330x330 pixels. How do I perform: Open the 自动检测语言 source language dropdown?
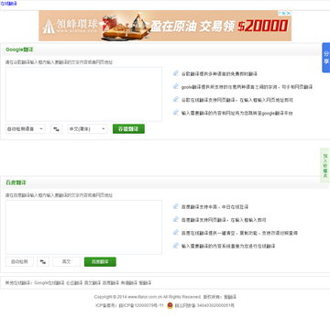click(x=26, y=129)
